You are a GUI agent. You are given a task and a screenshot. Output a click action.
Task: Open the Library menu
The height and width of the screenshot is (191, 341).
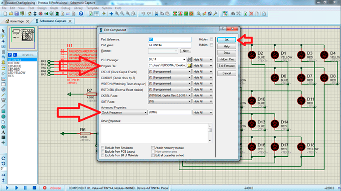tap(78, 8)
